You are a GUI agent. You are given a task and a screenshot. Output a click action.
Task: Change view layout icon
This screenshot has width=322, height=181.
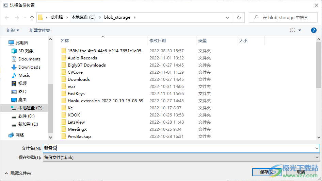pos(292,30)
